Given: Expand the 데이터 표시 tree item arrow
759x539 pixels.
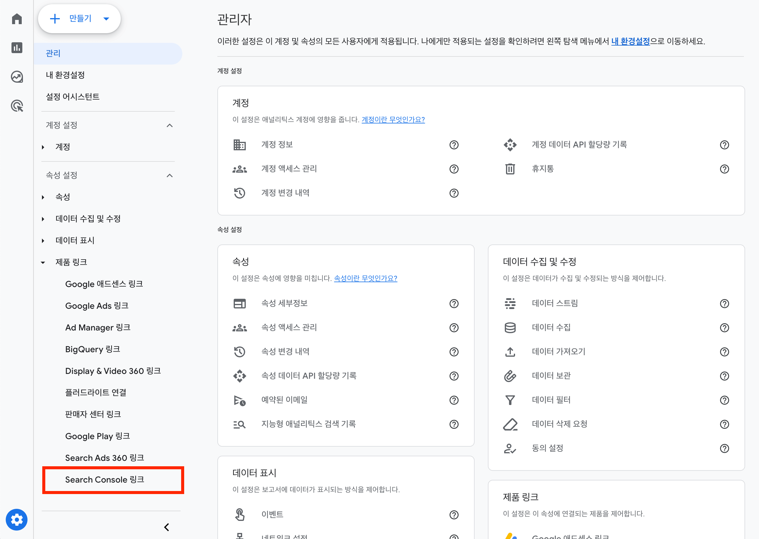Looking at the screenshot, I should (43, 241).
